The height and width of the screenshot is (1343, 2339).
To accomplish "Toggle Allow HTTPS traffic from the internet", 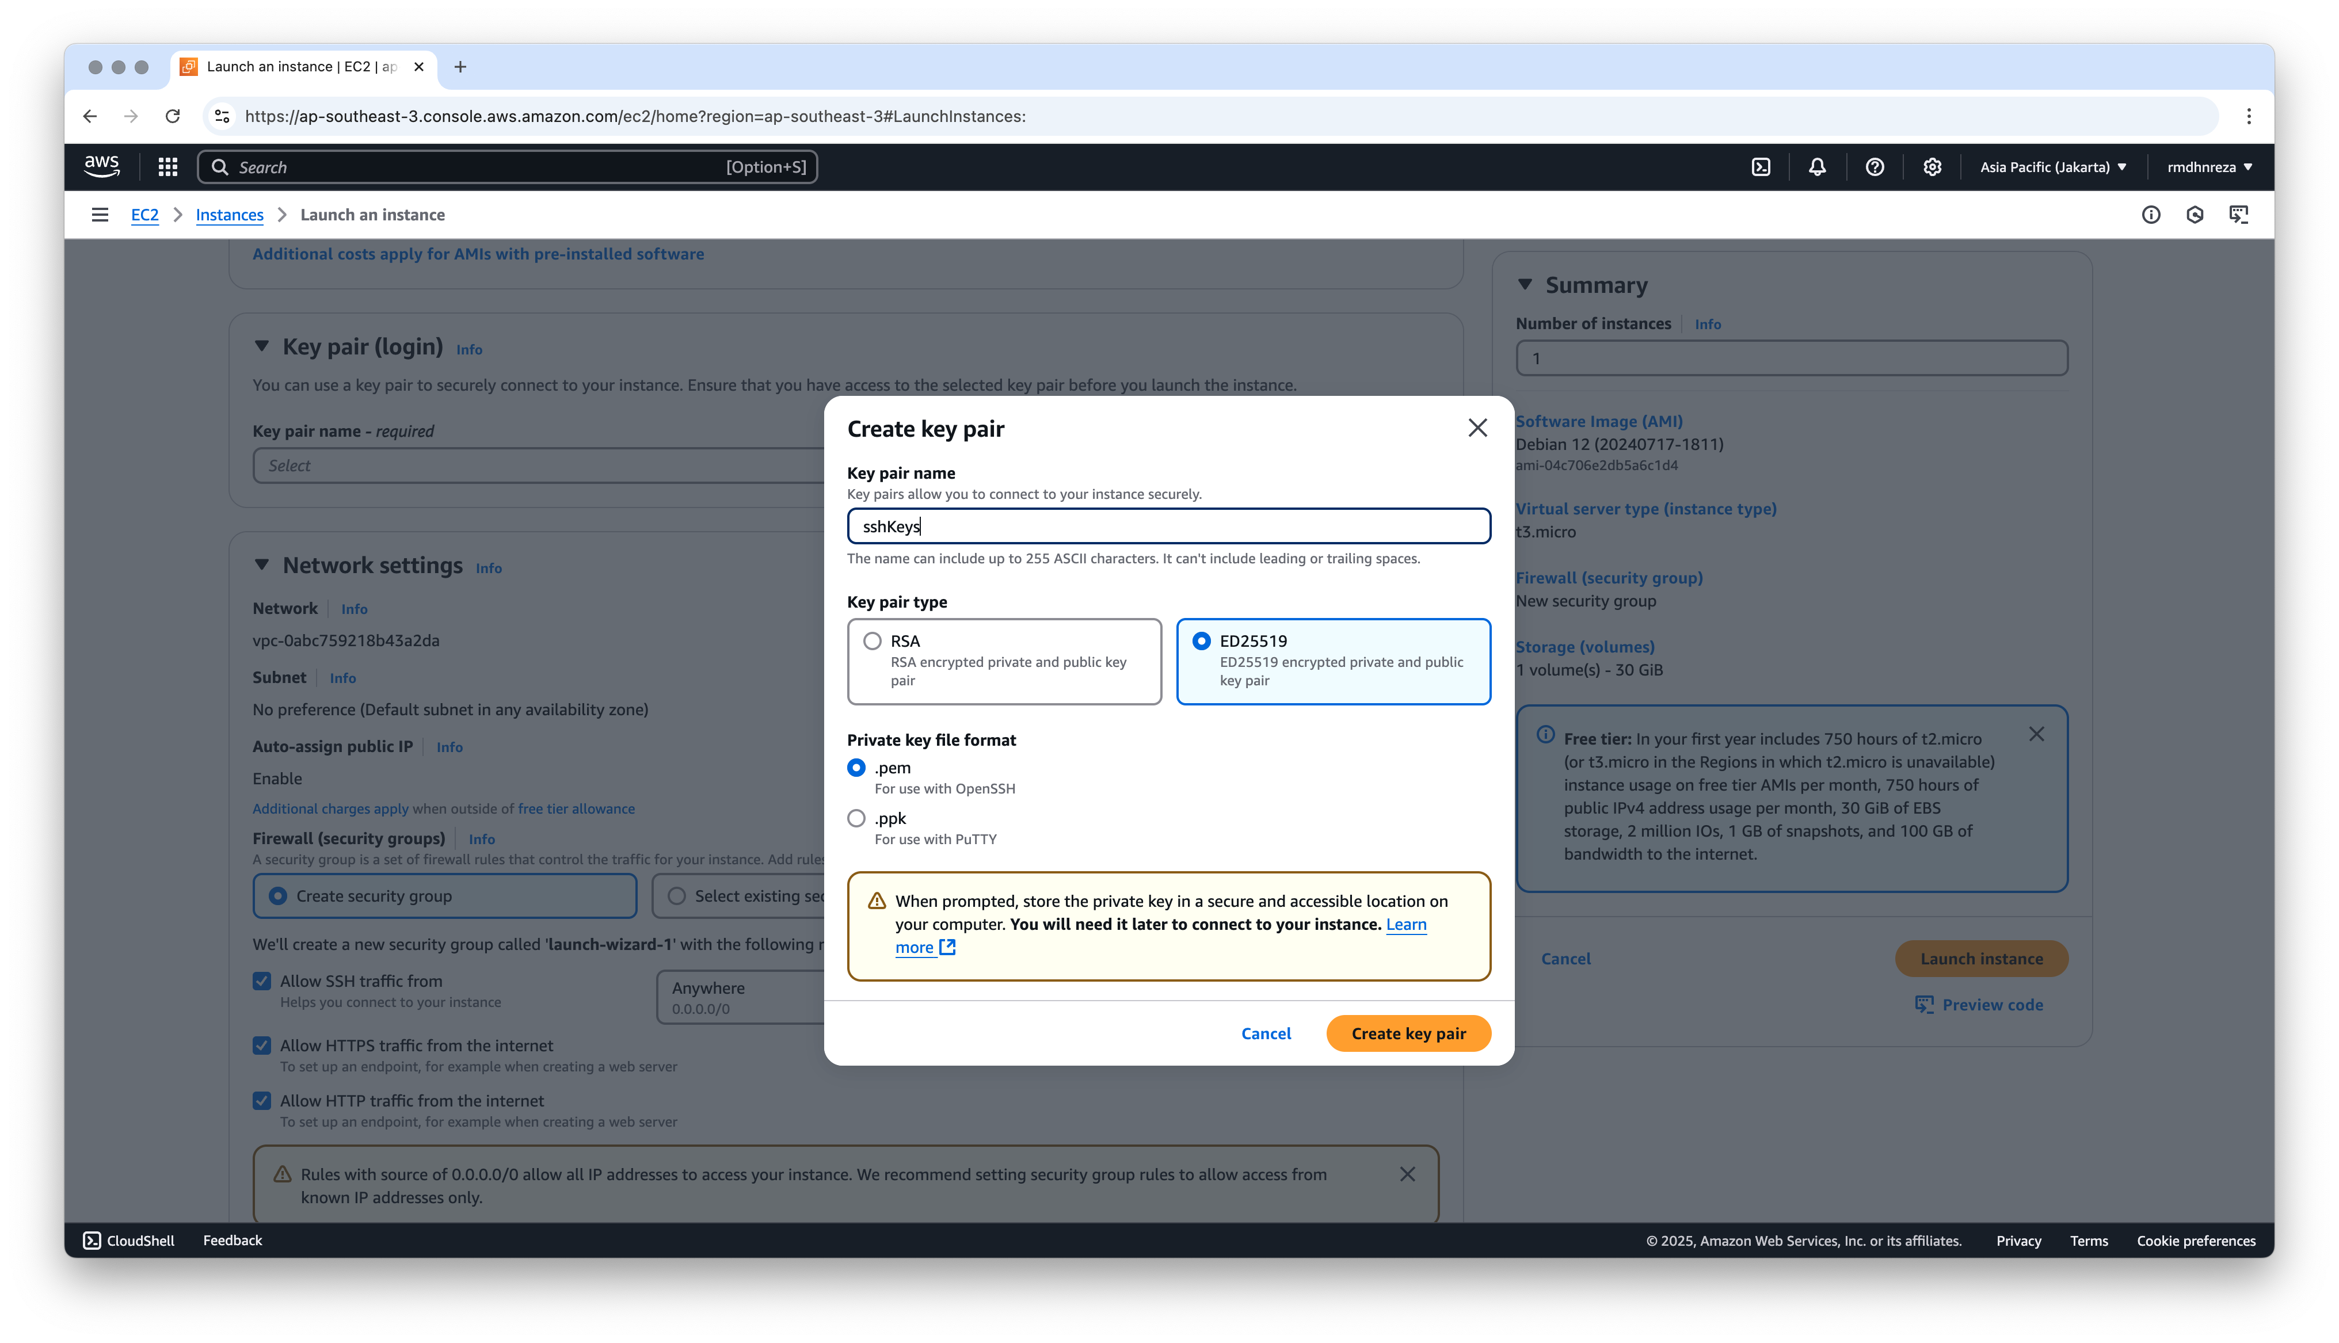I will [262, 1045].
